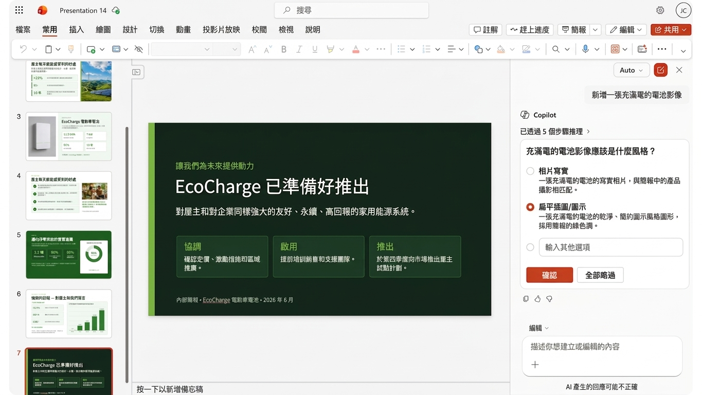Screen dimensions: 702x395
Task: Select the format painter brush
Action: tap(71, 49)
